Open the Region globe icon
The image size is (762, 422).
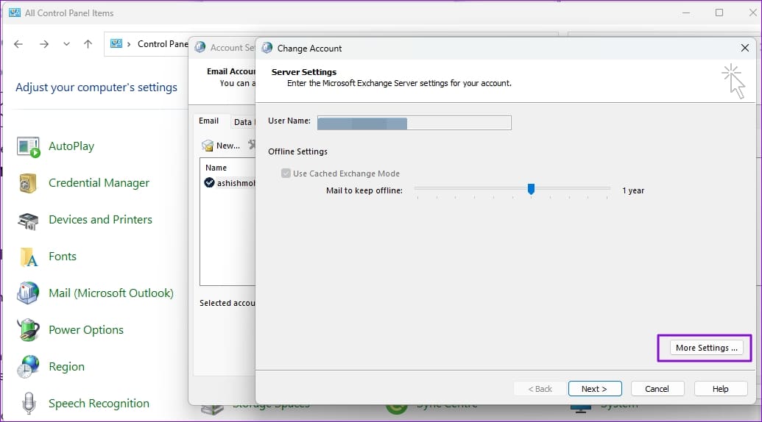click(28, 367)
